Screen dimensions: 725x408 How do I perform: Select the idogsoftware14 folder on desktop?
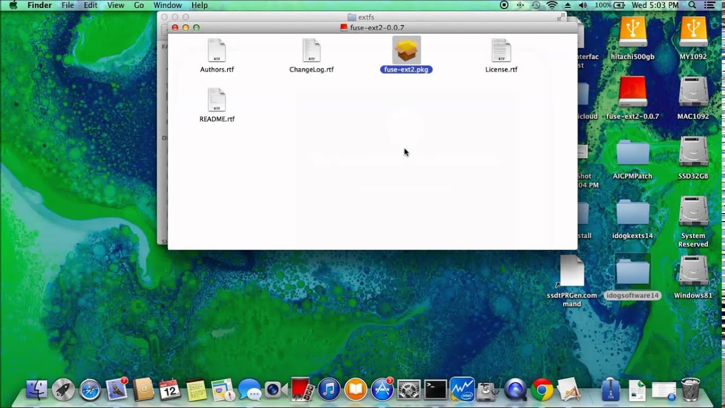tap(633, 272)
